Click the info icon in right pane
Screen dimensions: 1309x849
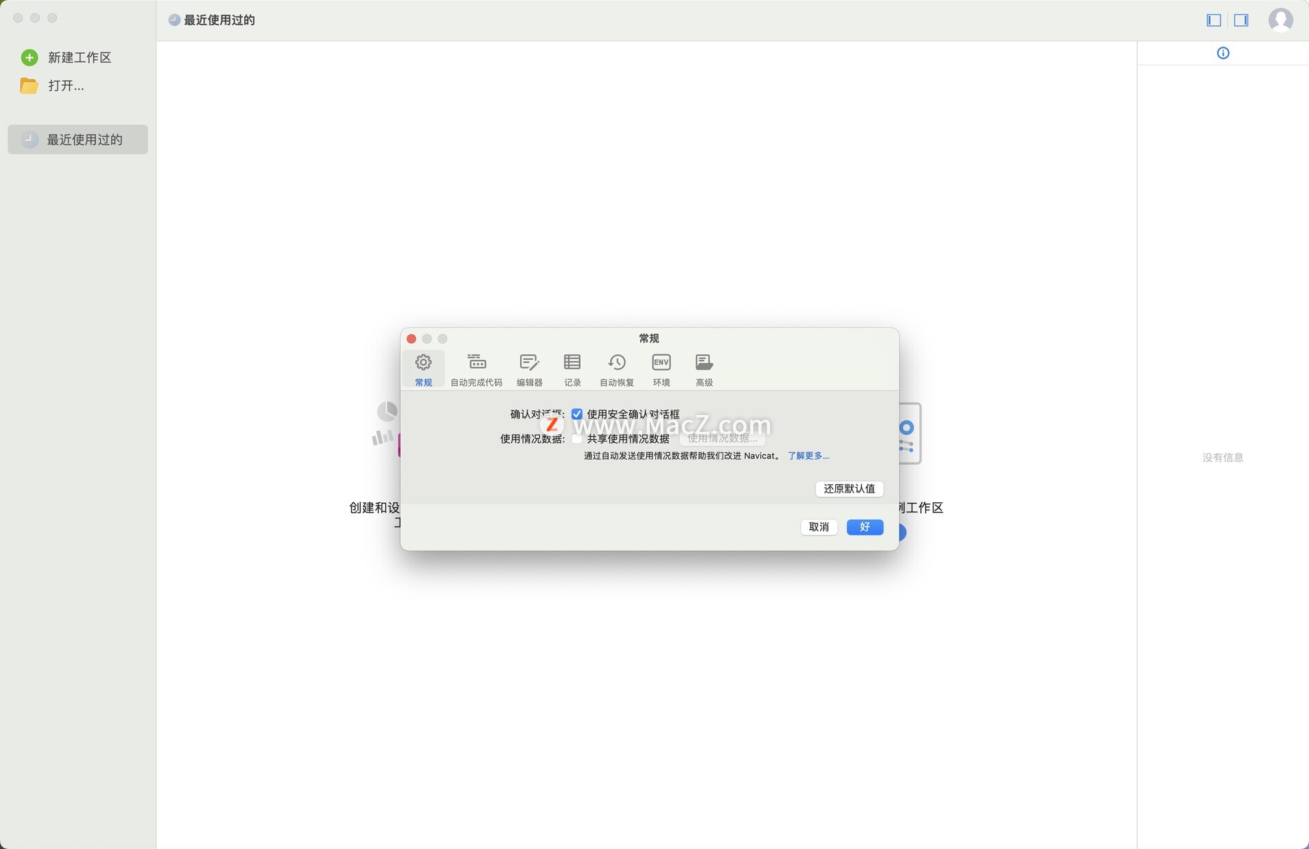click(x=1223, y=53)
